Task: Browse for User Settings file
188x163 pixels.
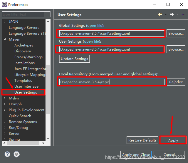Action: click(x=176, y=49)
